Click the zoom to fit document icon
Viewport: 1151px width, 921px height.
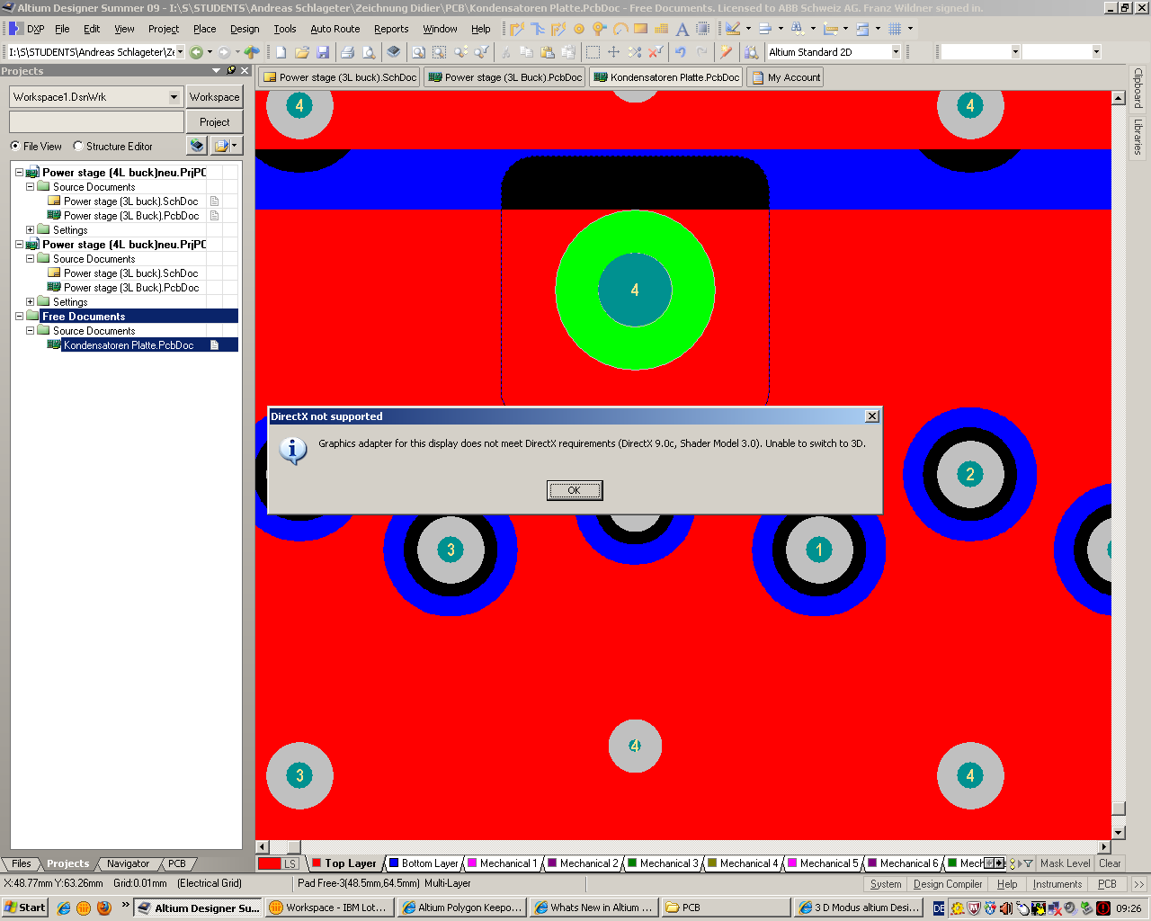pyautogui.click(x=418, y=52)
